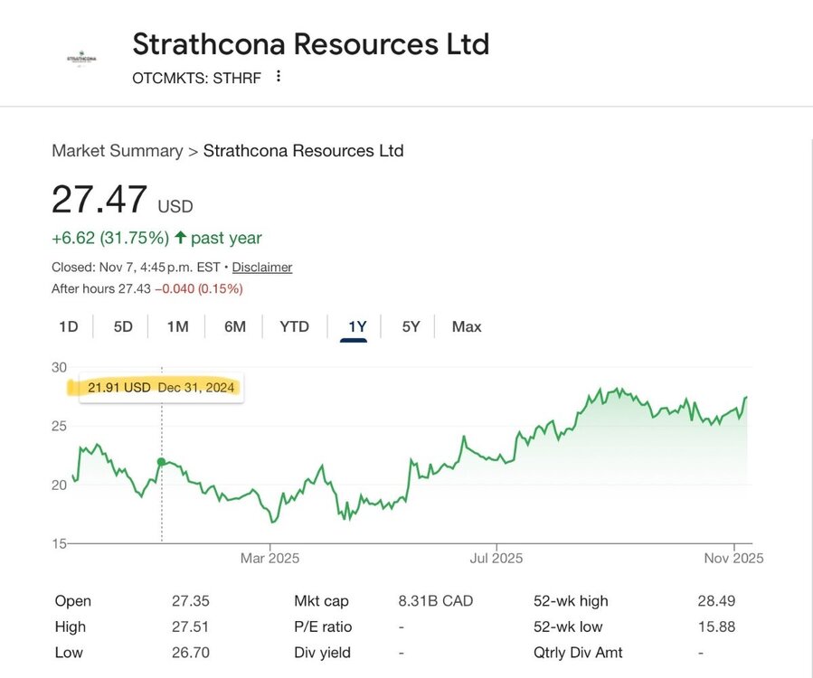Click the Jul 2025 axis label
The height and width of the screenshot is (678, 813).
tap(496, 559)
